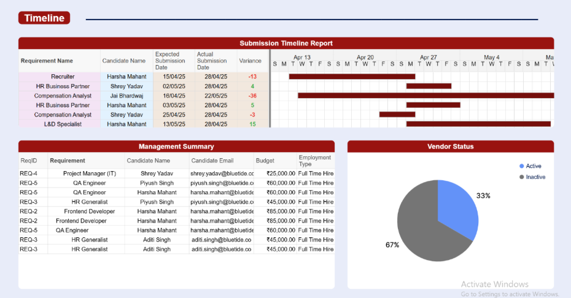Select the Recruiter row Gantt bar
The width and height of the screenshot is (571, 298).
[x=352, y=77]
